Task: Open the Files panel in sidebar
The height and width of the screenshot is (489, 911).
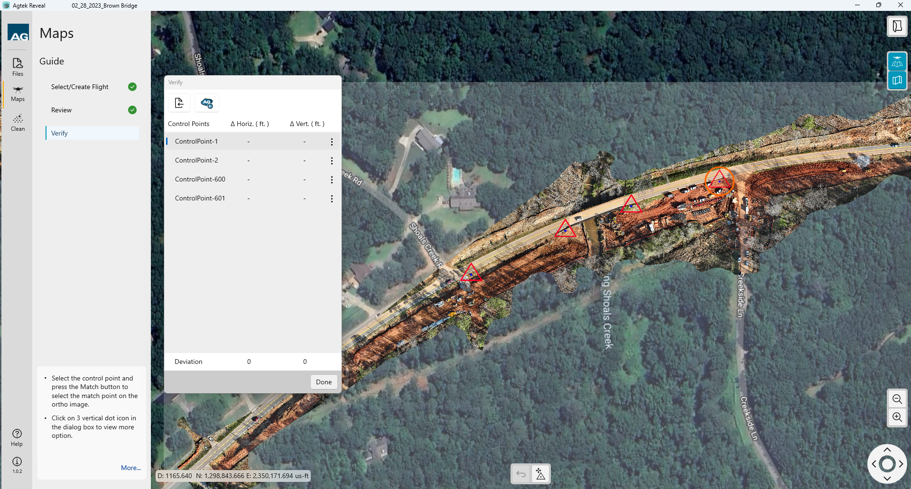Action: (x=18, y=66)
